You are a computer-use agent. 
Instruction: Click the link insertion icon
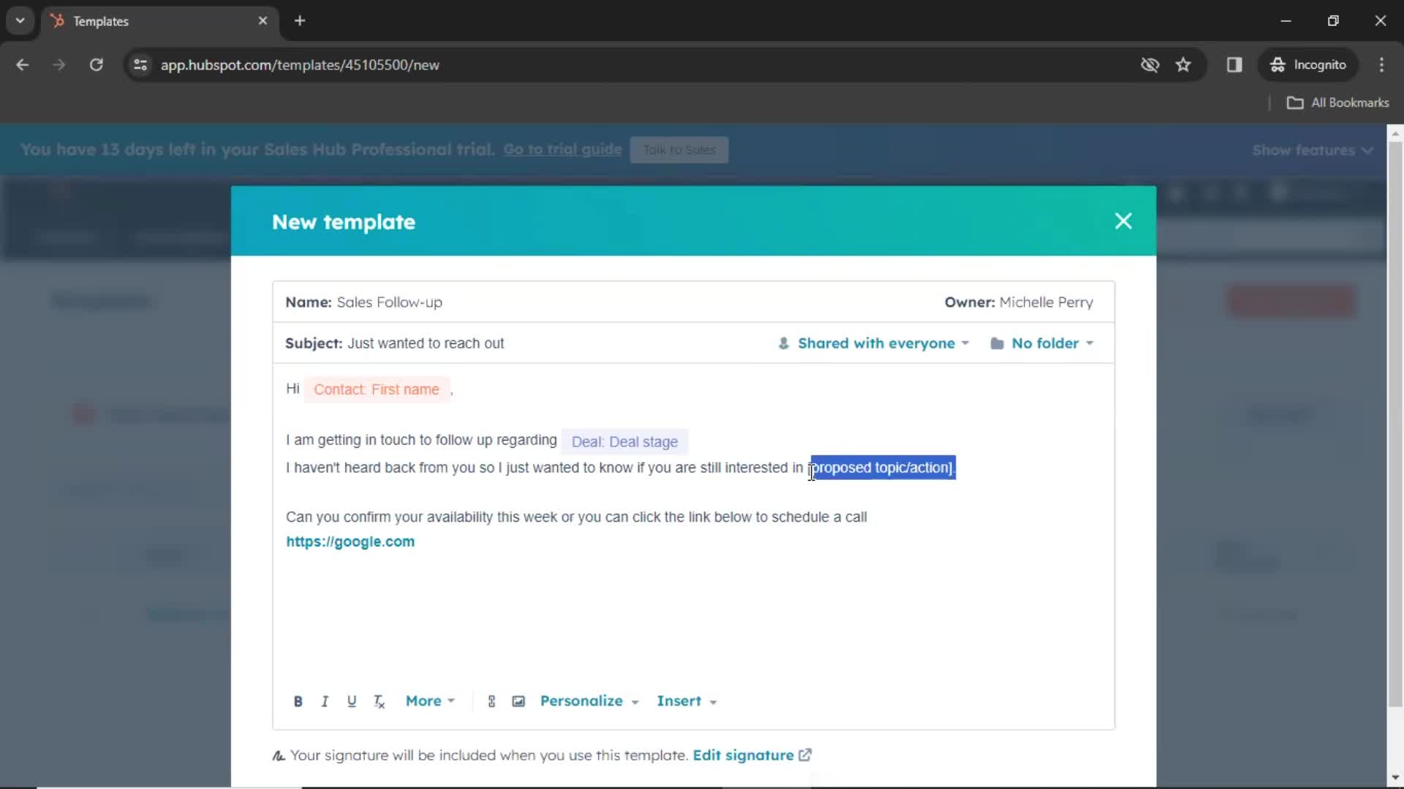(x=492, y=701)
